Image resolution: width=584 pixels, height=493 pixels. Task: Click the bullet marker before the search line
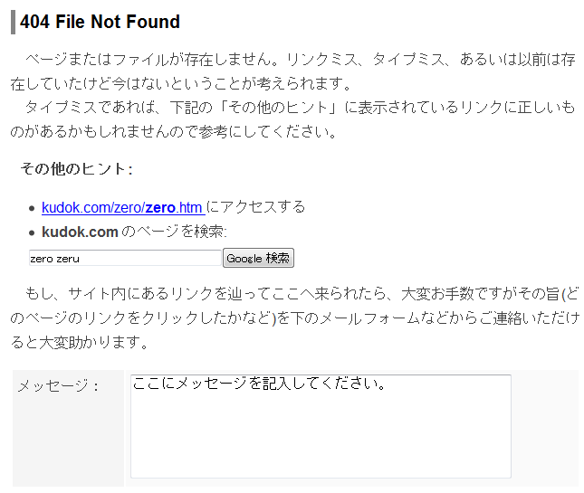pos(32,232)
